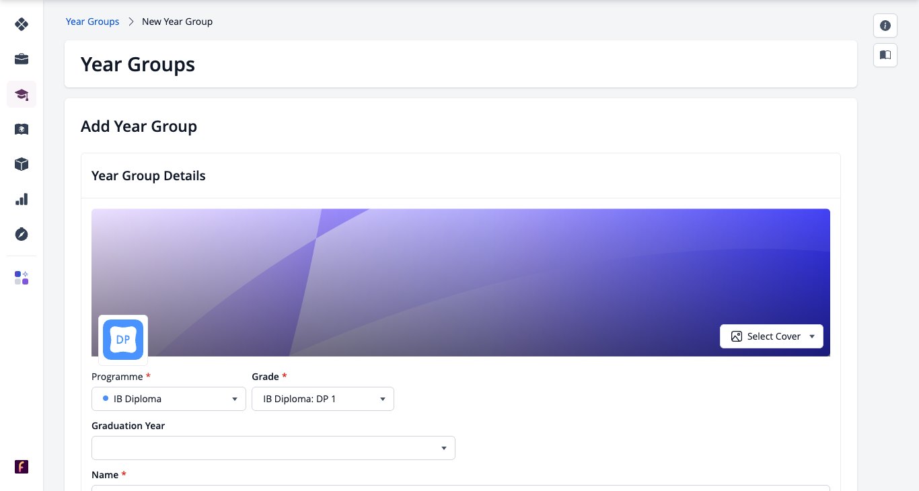Image resolution: width=919 pixels, height=491 pixels.
Task: Click the compass icon in sidebar
Action: tap(22, 234)
